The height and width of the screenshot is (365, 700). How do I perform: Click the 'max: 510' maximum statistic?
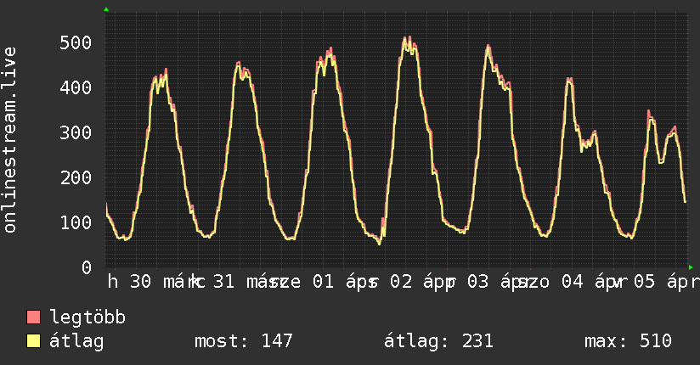point(628,341)
